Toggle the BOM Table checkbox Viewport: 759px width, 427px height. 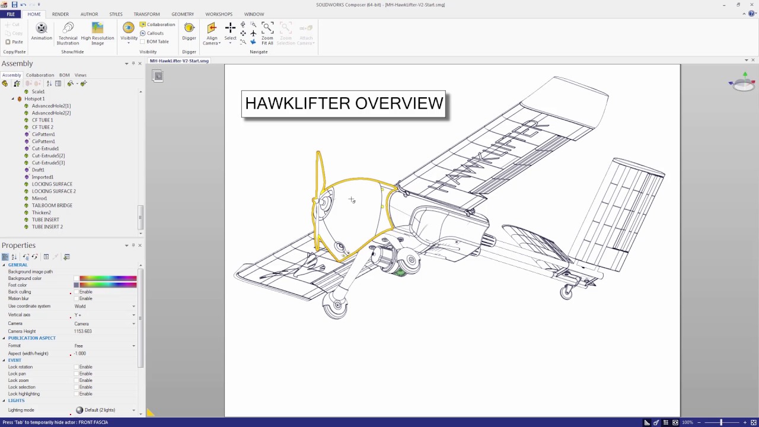click(142, 42)
